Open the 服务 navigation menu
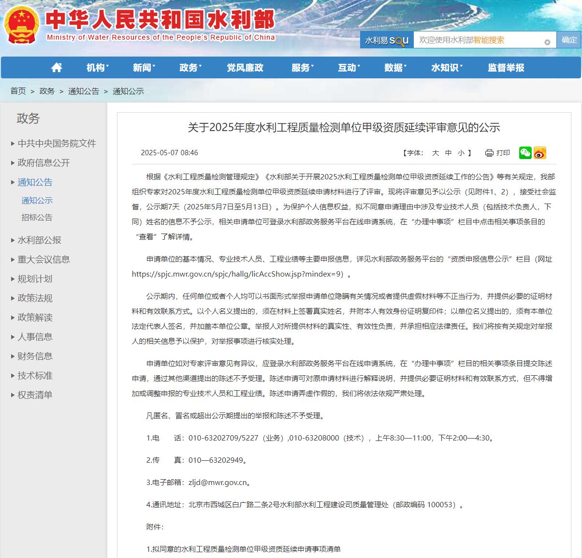Image resolution: width=582 pixels, height=558 pixels. pyautogui.click(x=303, y=68)
